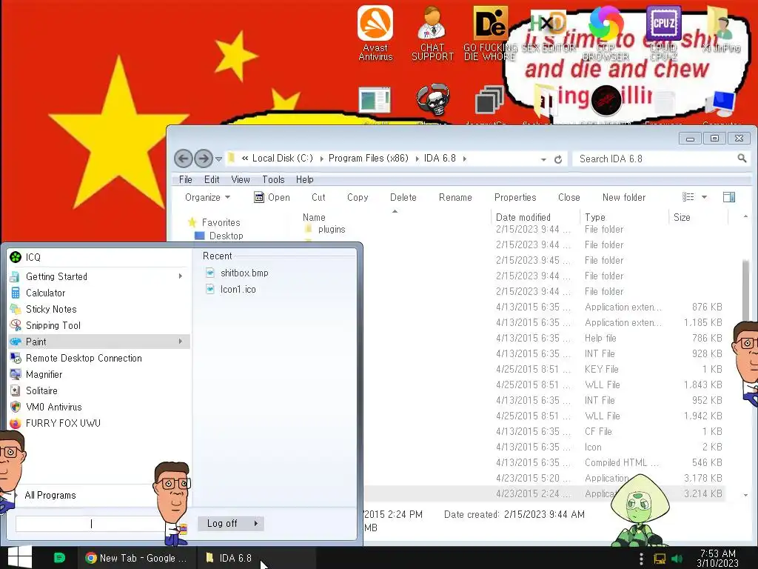The height and width of the screenshot is (569, 758).
Task: Sort by Date modified column
Action: tap(523, 217)
